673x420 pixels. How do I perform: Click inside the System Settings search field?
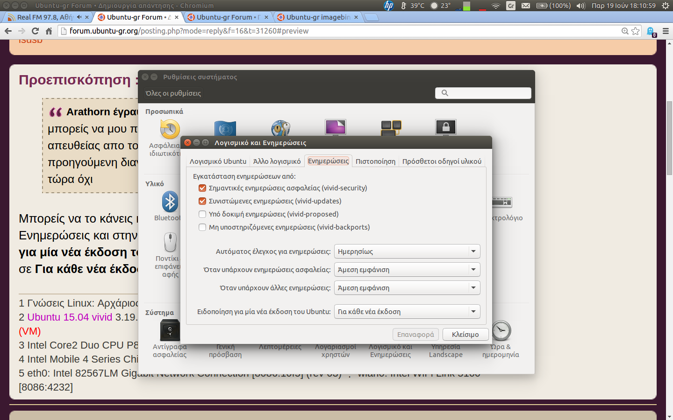point(483,93)
